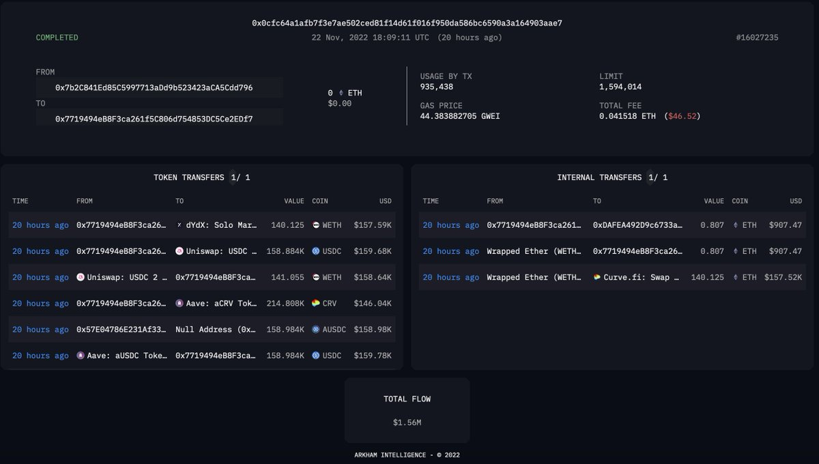The width and height of the screenshot is (819, 464).
Task: Open Null Address recipient link
Action: pos(216,330)
